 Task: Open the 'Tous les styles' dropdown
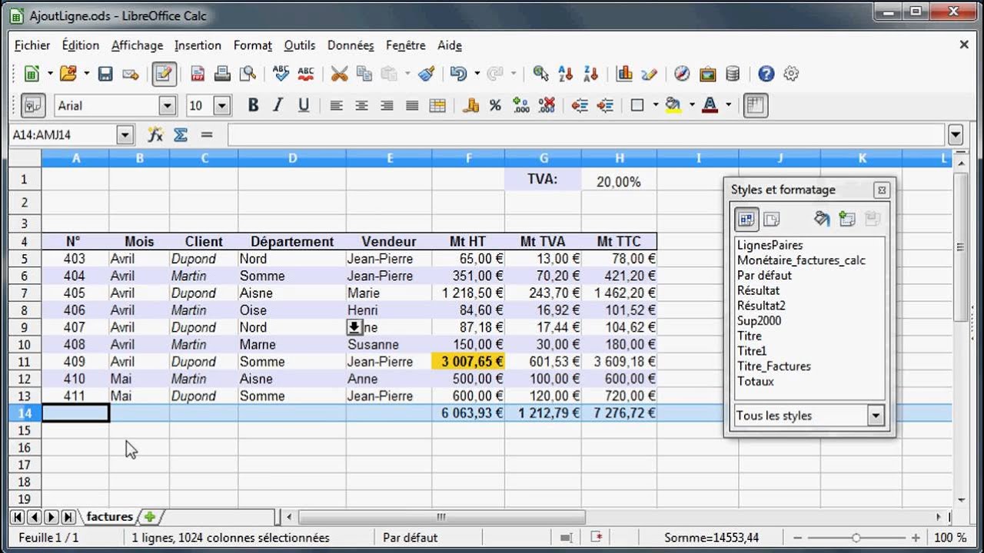[875, 416]
